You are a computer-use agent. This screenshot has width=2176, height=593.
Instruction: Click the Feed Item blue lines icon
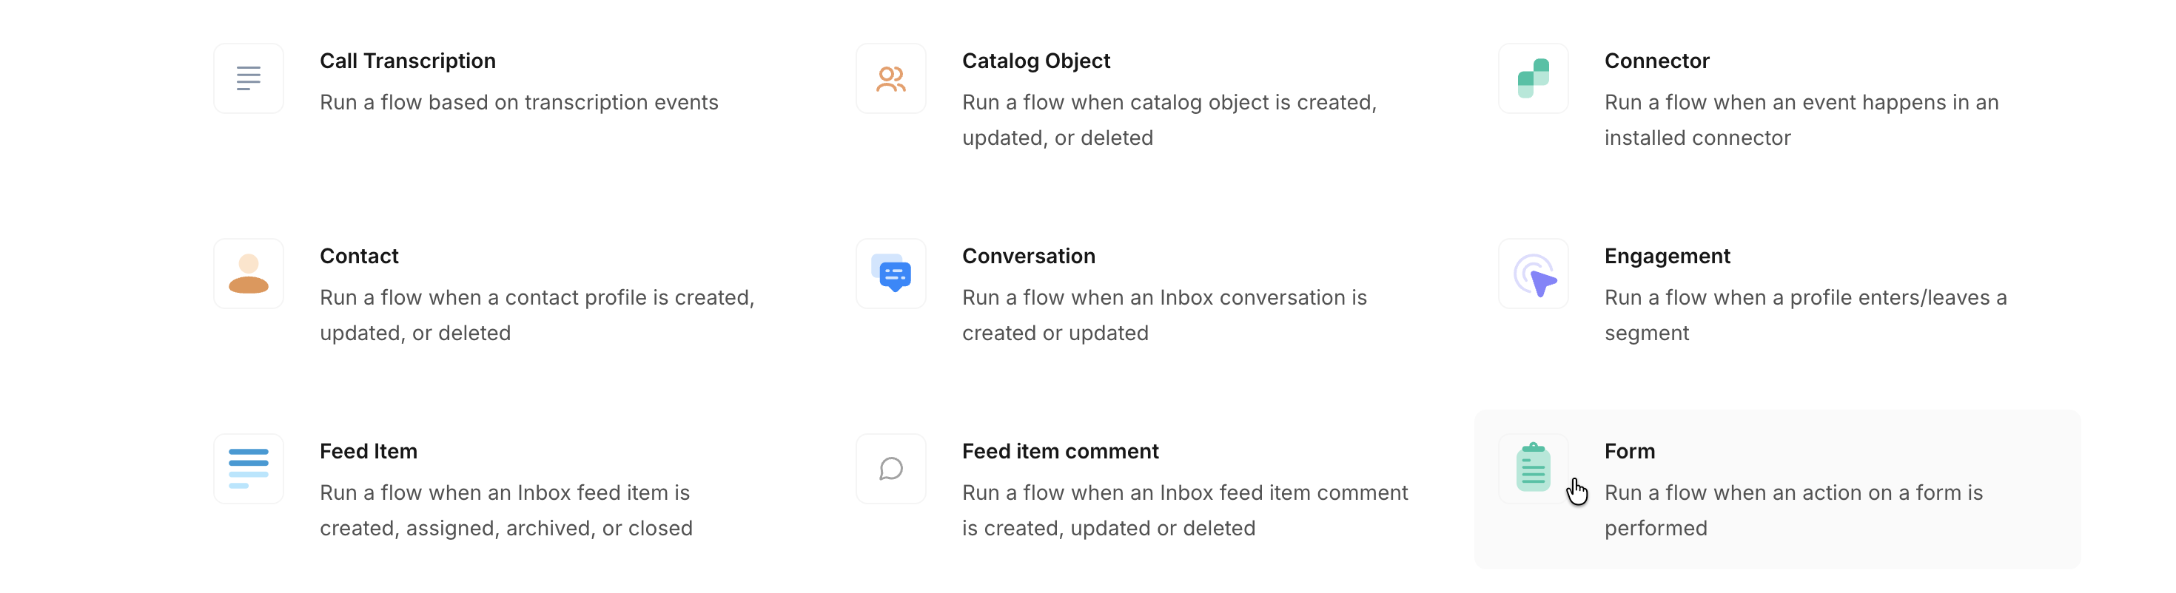(249, 468)
